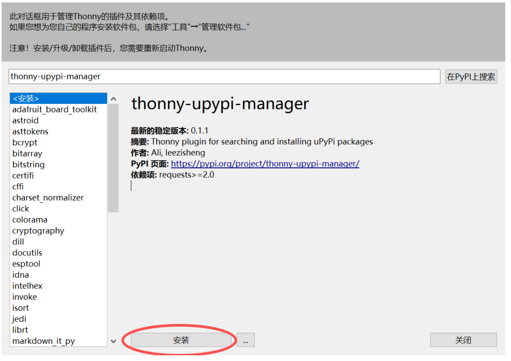The image size is (511, 361).
Task: Select the bcrypt package
Action: [x=25, y=143]
